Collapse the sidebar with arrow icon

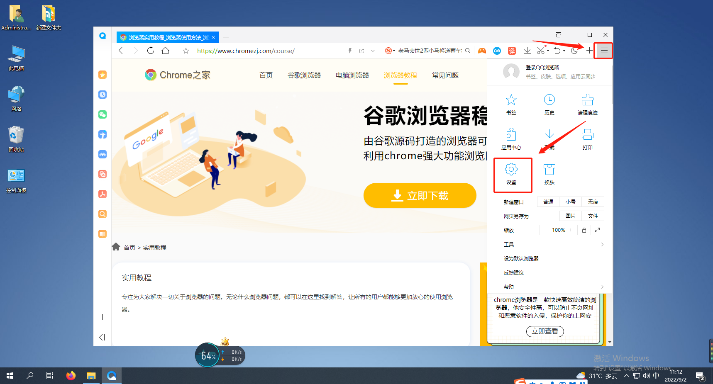click(102, 337)
